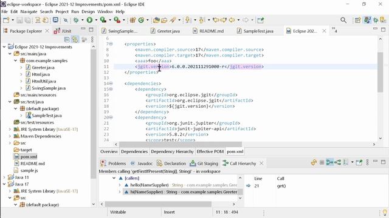
Task: Maximize the editor area
Action: tap(384, 30)
